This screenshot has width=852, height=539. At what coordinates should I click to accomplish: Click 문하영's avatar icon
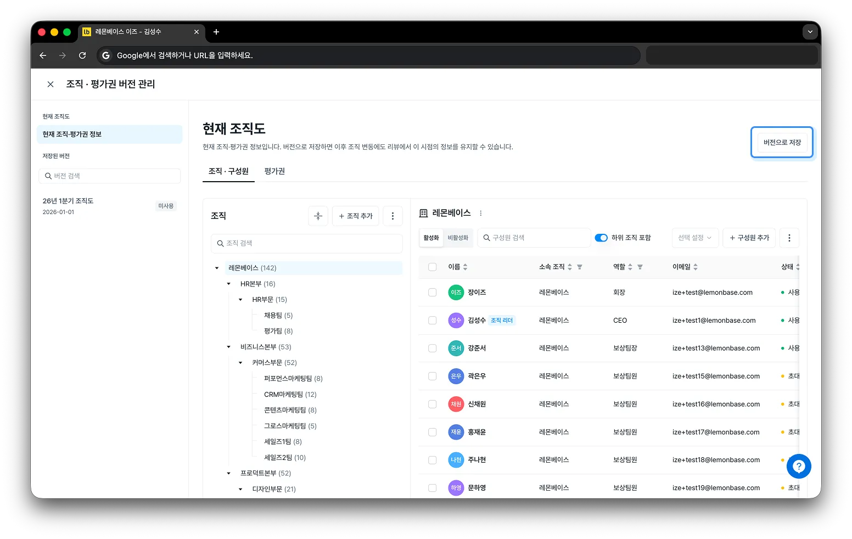(x=456, y=487)
